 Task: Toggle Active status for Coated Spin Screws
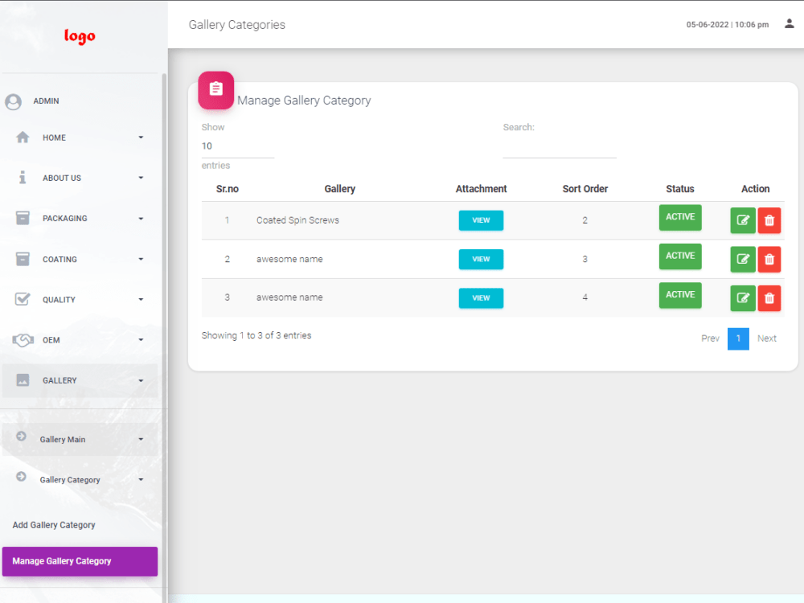point(680,217)
